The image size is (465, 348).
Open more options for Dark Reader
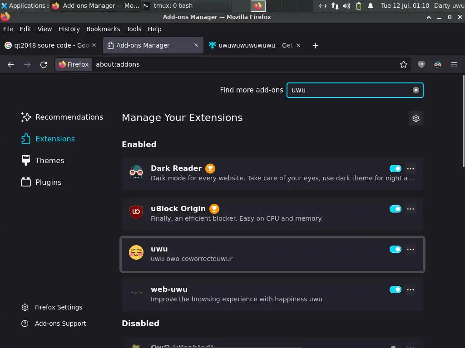[x=411, y=169]
